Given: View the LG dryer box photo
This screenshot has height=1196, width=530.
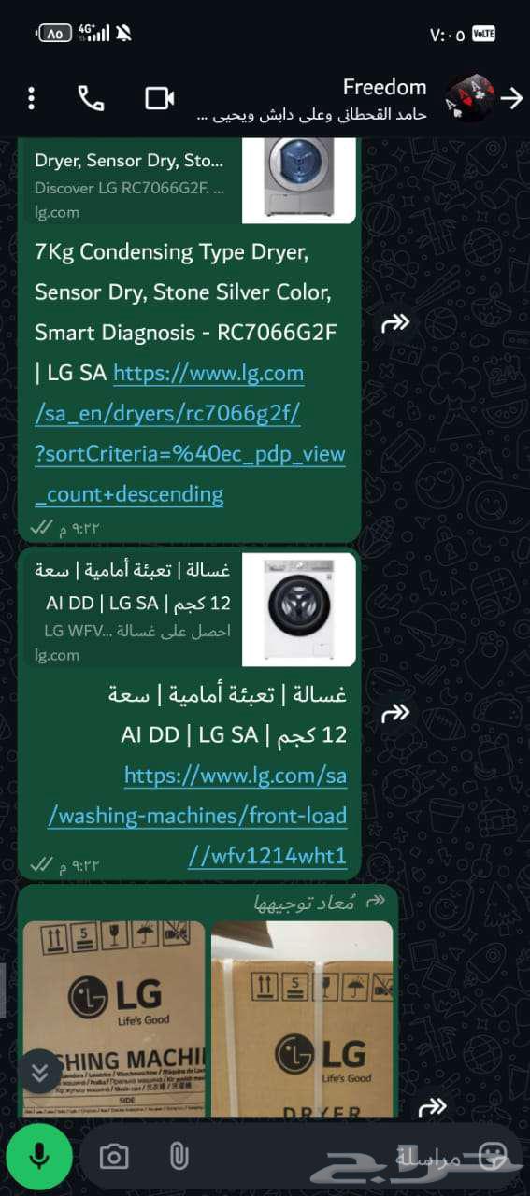Looking at the screenshot, I should coord(302,1018).
